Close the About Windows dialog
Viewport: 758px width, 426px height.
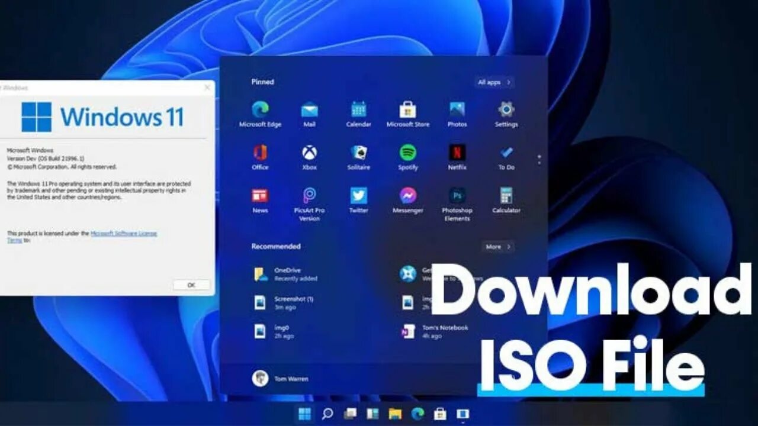[207, 88]
